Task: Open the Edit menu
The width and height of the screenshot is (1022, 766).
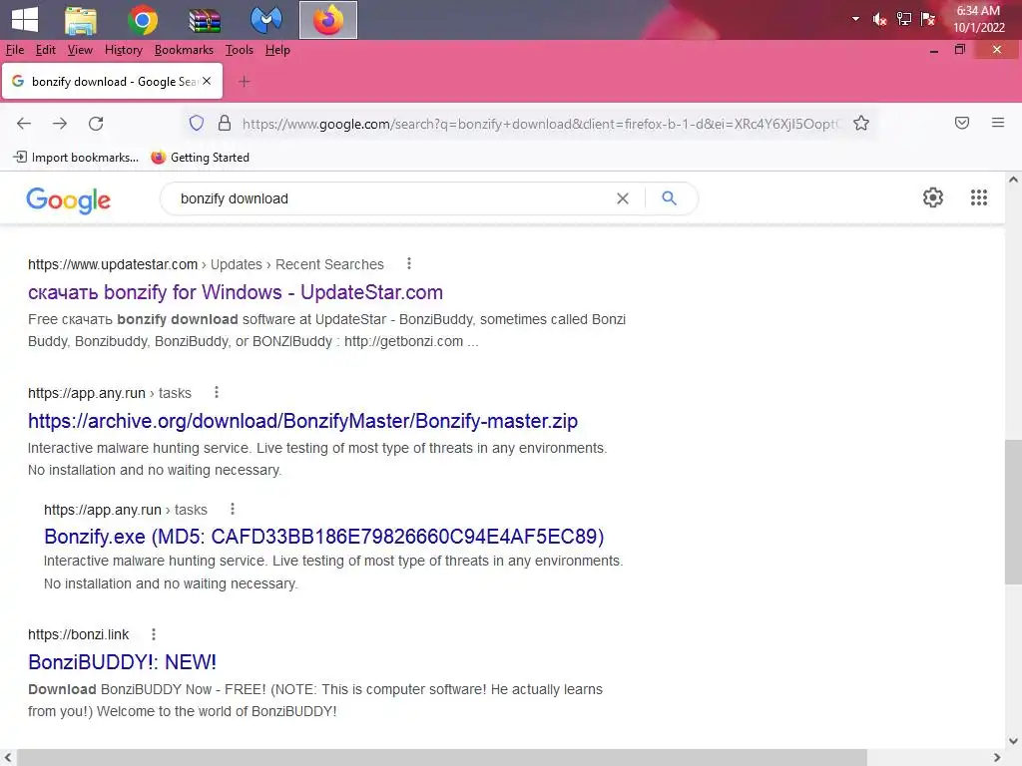Action: pyautogui.click(x=46, y=50)
